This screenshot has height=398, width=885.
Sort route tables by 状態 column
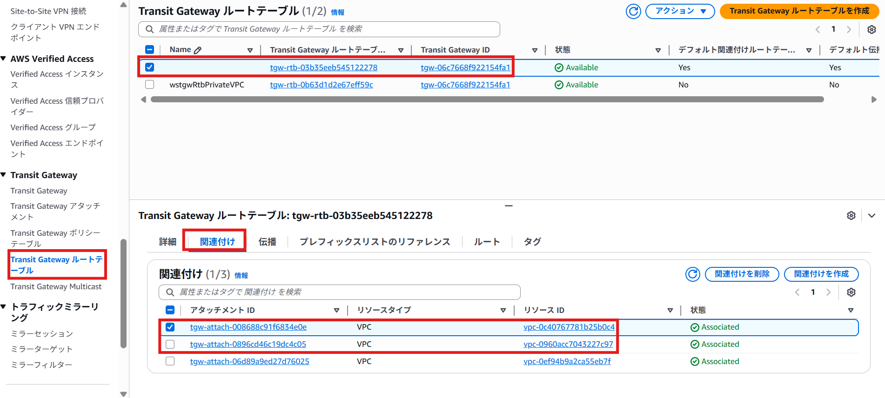[x=658, y=50]
